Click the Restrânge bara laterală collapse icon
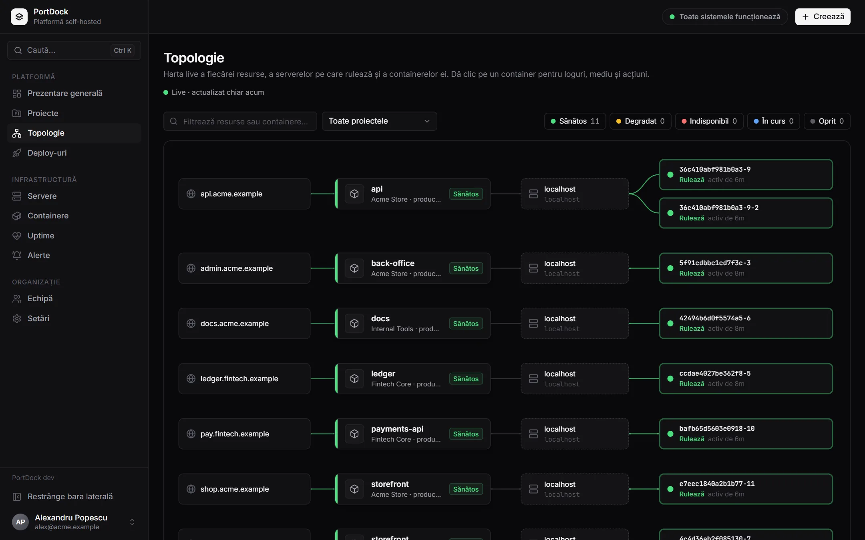The image size is (865, 540). [17, 496]
